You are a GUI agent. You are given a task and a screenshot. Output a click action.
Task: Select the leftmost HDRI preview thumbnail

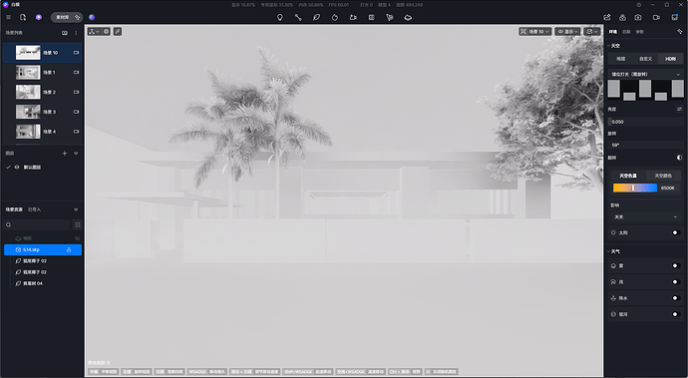614,89
